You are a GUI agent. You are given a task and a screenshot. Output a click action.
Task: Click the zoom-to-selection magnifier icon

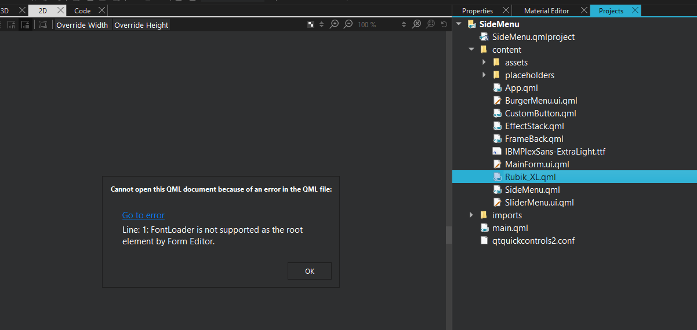coord(430,24)
